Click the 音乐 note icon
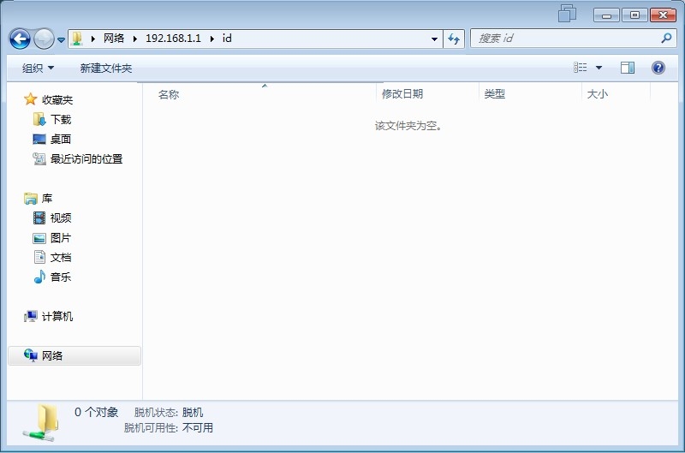This screenshot has width=685, height=453. 39,277
